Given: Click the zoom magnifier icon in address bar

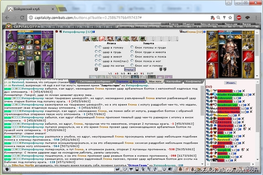Looking at the screenshot, I should [x=218, y=18].
